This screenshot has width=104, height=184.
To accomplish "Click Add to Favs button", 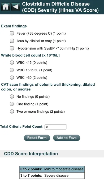I will tap(67, 138).
